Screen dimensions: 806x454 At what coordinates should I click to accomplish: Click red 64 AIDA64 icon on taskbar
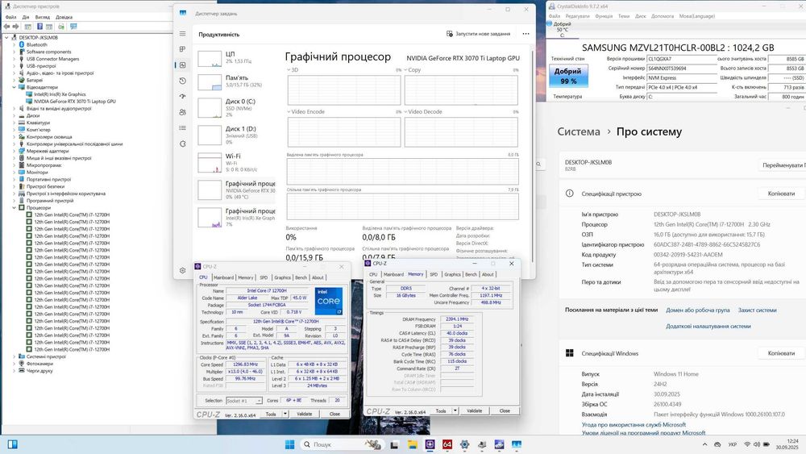[447, 444]
